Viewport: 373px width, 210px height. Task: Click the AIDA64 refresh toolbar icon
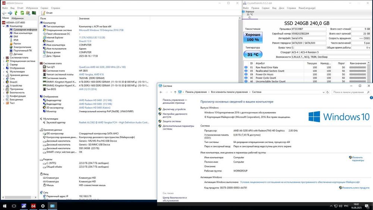click(x=22, y=13)
